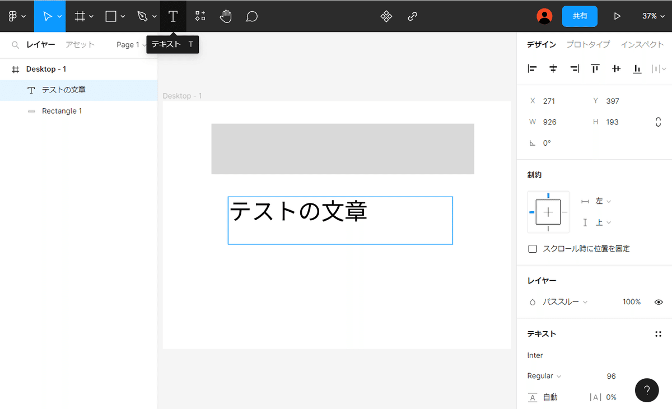The width and height of the screenshot is (672, 409).
Task: Open the user avatar menu
Action: 544,16
